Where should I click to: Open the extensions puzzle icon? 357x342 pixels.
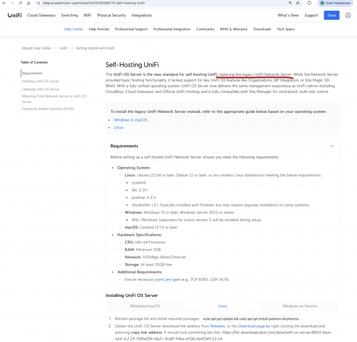pos(309,3)
